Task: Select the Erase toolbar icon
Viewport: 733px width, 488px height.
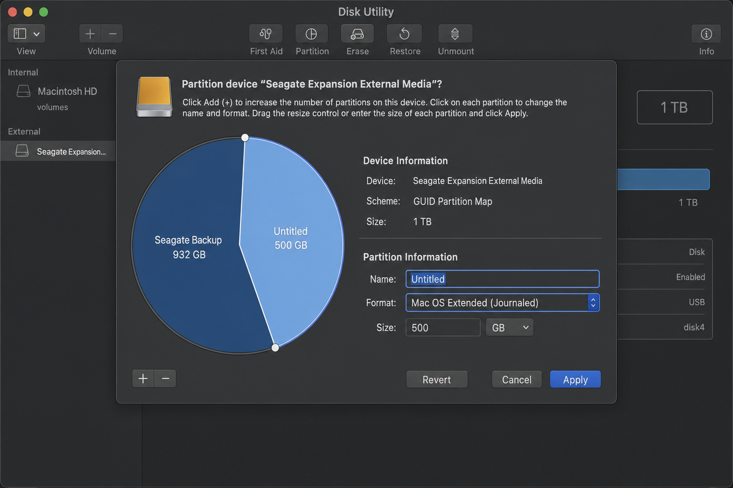Action: (x=357, y=34)
